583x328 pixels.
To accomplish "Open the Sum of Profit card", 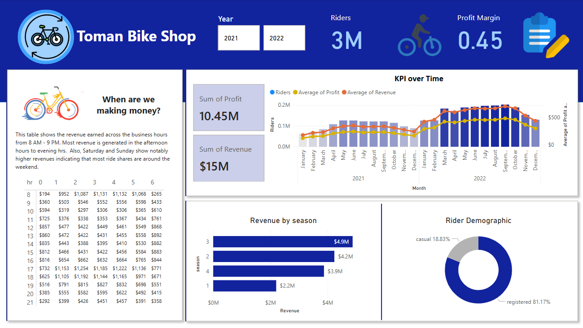I will pyautogui.click(x=228, y=108).
